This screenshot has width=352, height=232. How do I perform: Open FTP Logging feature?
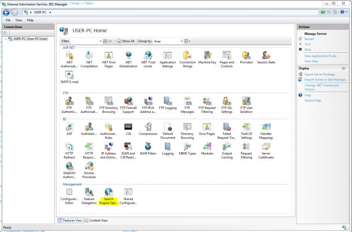(168, 103)
